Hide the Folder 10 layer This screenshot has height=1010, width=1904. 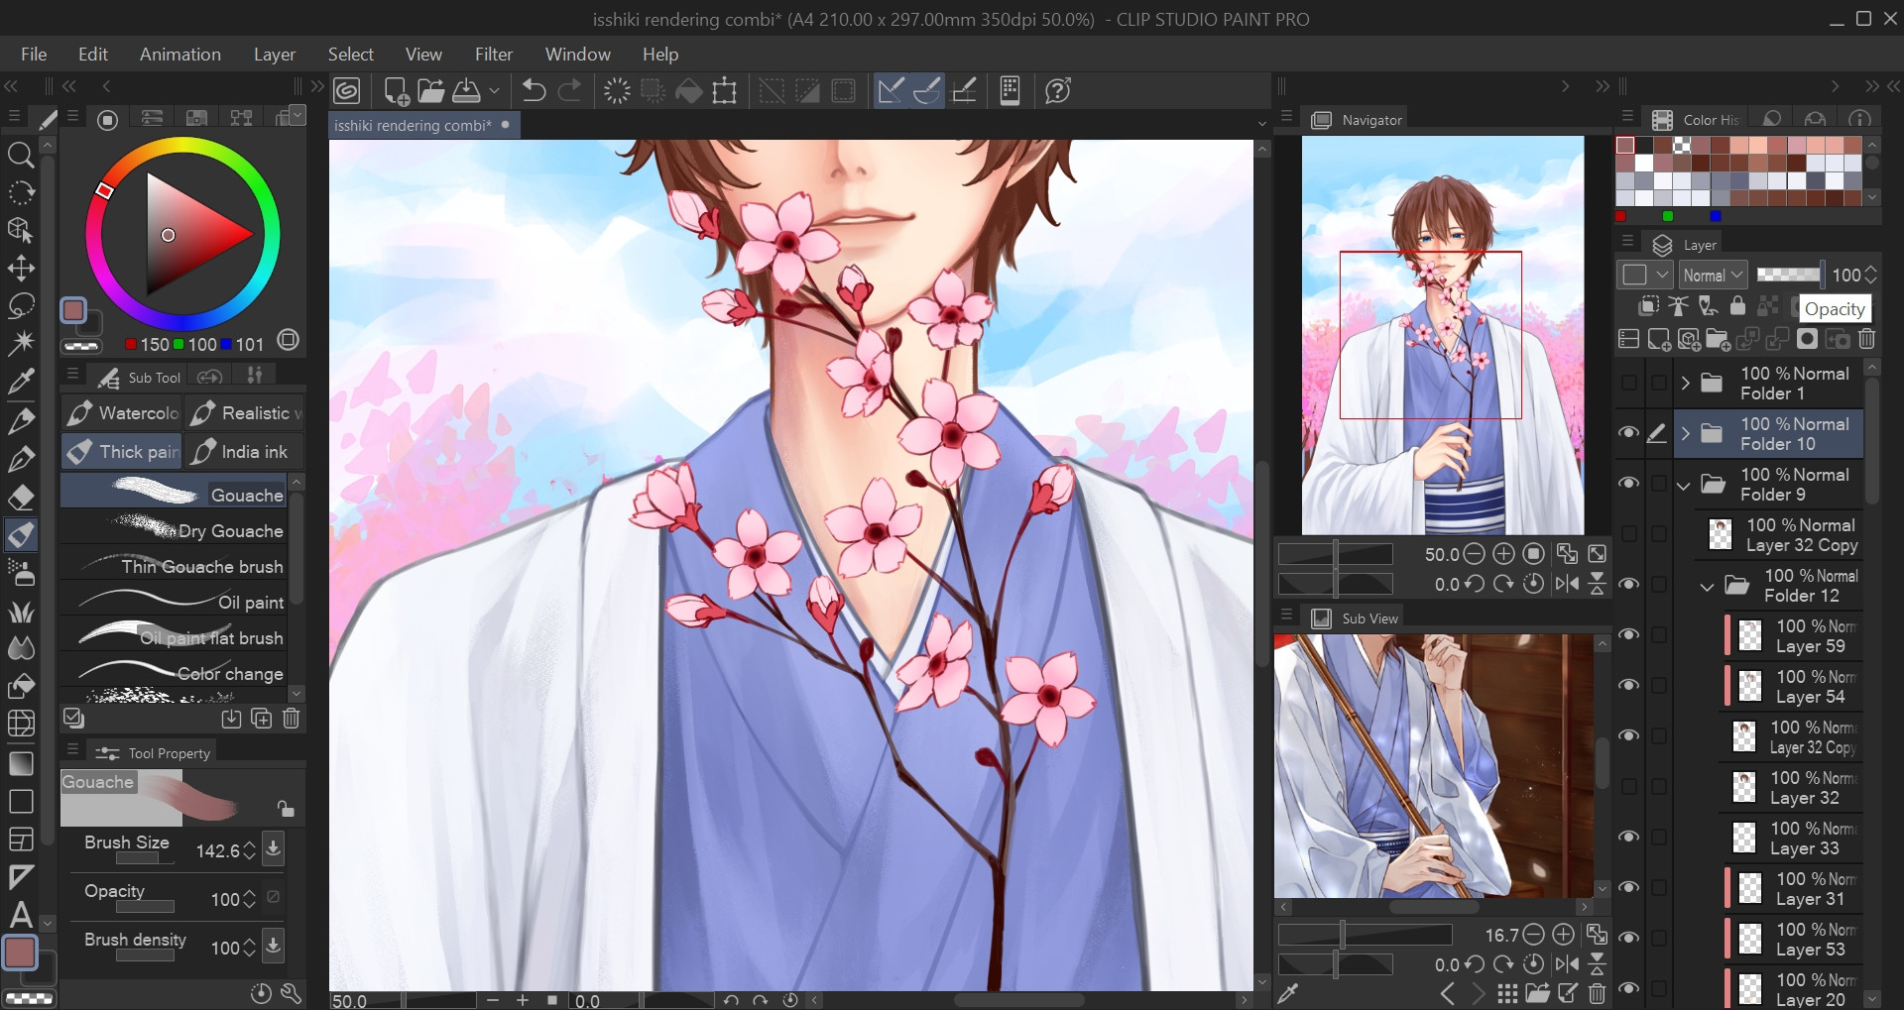[x=1628, y=433]
